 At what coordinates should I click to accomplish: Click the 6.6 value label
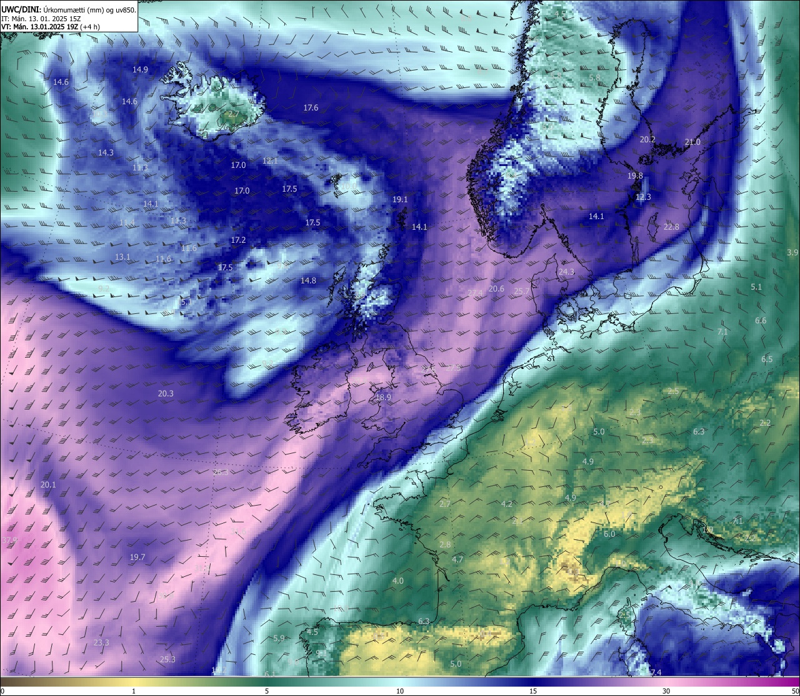tap(761, 321)
